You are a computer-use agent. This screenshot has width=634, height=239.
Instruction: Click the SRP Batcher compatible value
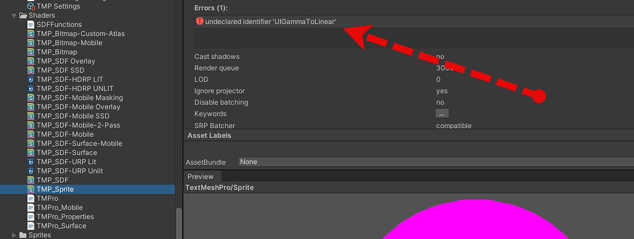click(x=454, y=126)
